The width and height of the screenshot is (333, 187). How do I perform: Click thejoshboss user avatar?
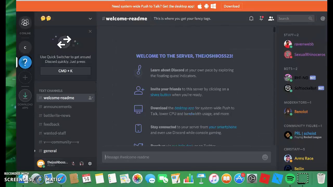pyautogui.click(x=41, y=163)
